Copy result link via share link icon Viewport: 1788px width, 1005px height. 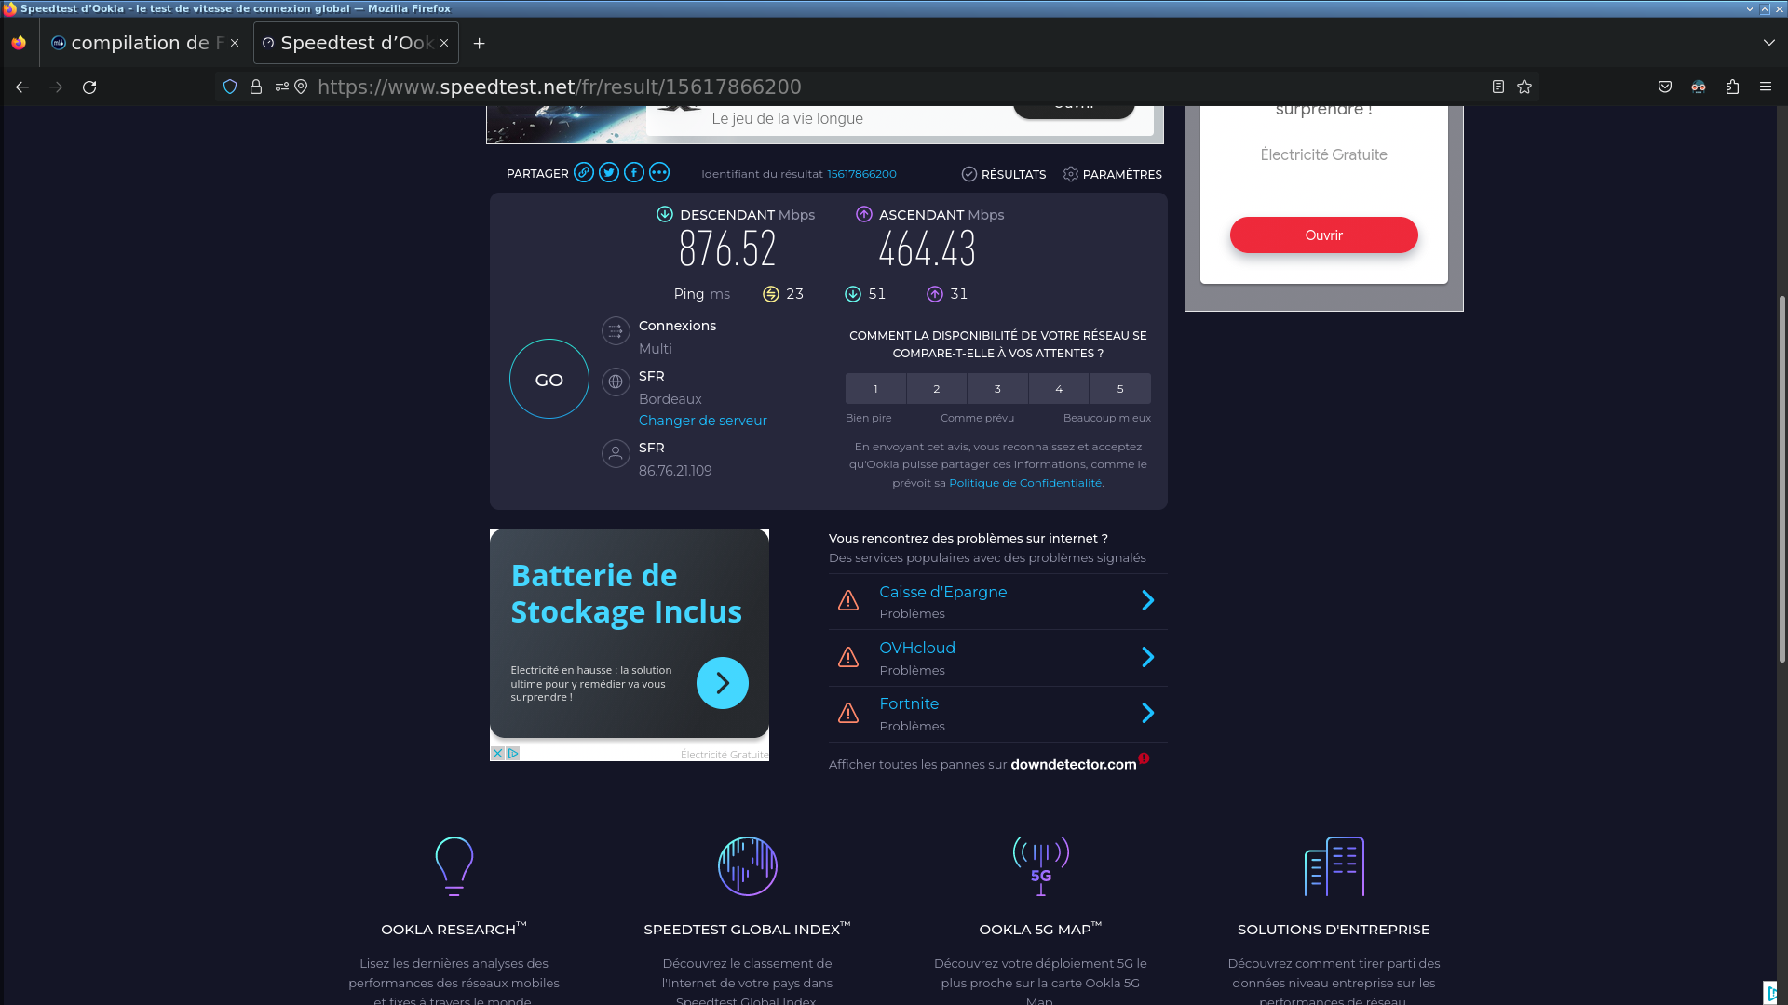pos(584,173)
